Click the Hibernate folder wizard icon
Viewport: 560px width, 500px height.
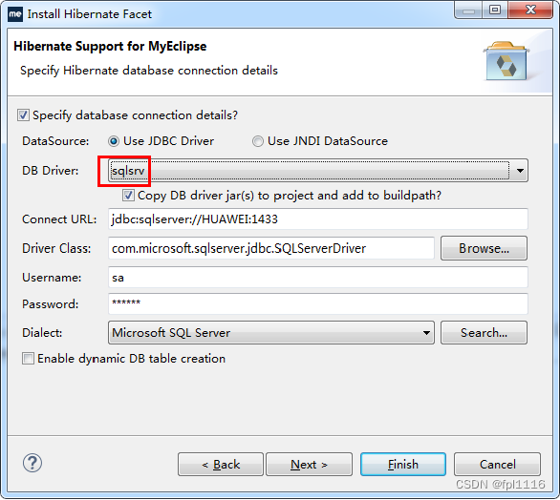pyautogui.click(x=506, y=61)
